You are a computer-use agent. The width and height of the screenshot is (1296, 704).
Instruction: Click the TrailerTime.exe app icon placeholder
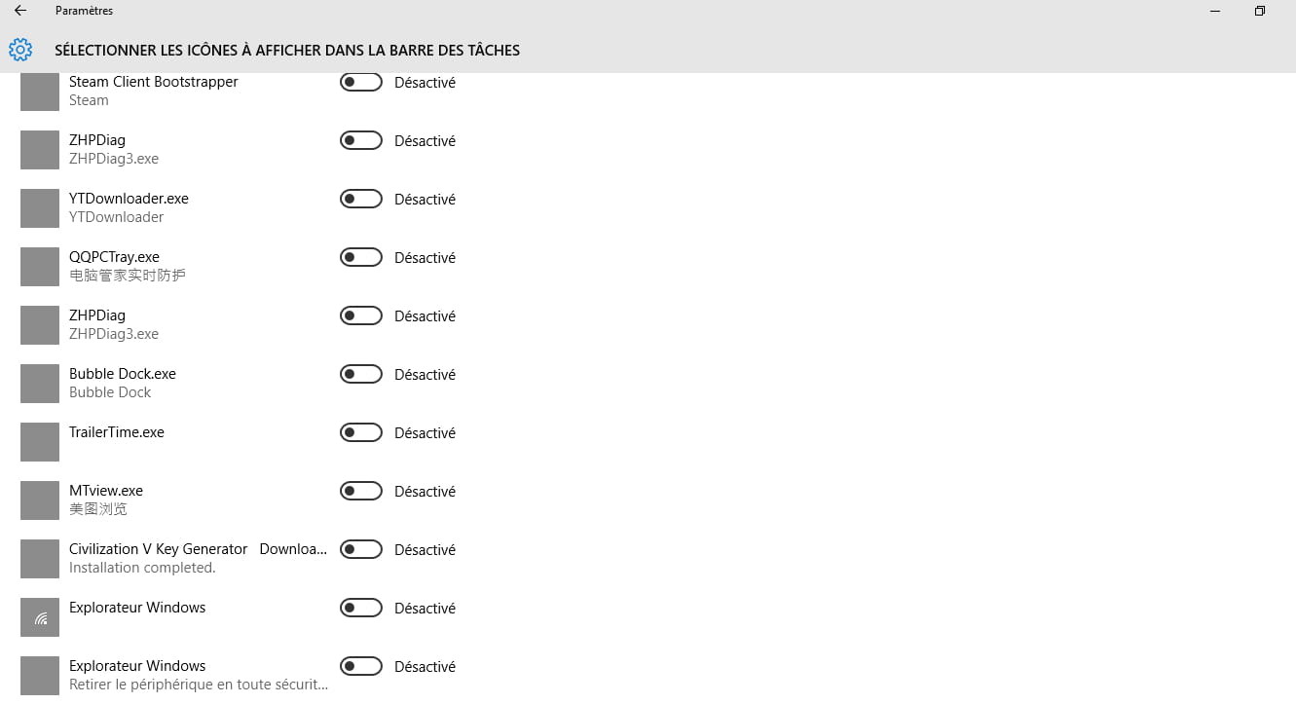(x=40, y=442)
